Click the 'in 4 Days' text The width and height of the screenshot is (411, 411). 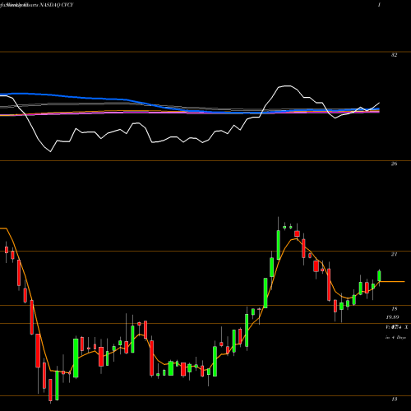(395, 337)
